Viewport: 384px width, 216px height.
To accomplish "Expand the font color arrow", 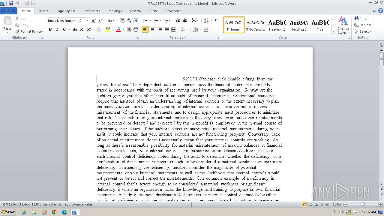I will pyautogui.click(x=123, y=29).
